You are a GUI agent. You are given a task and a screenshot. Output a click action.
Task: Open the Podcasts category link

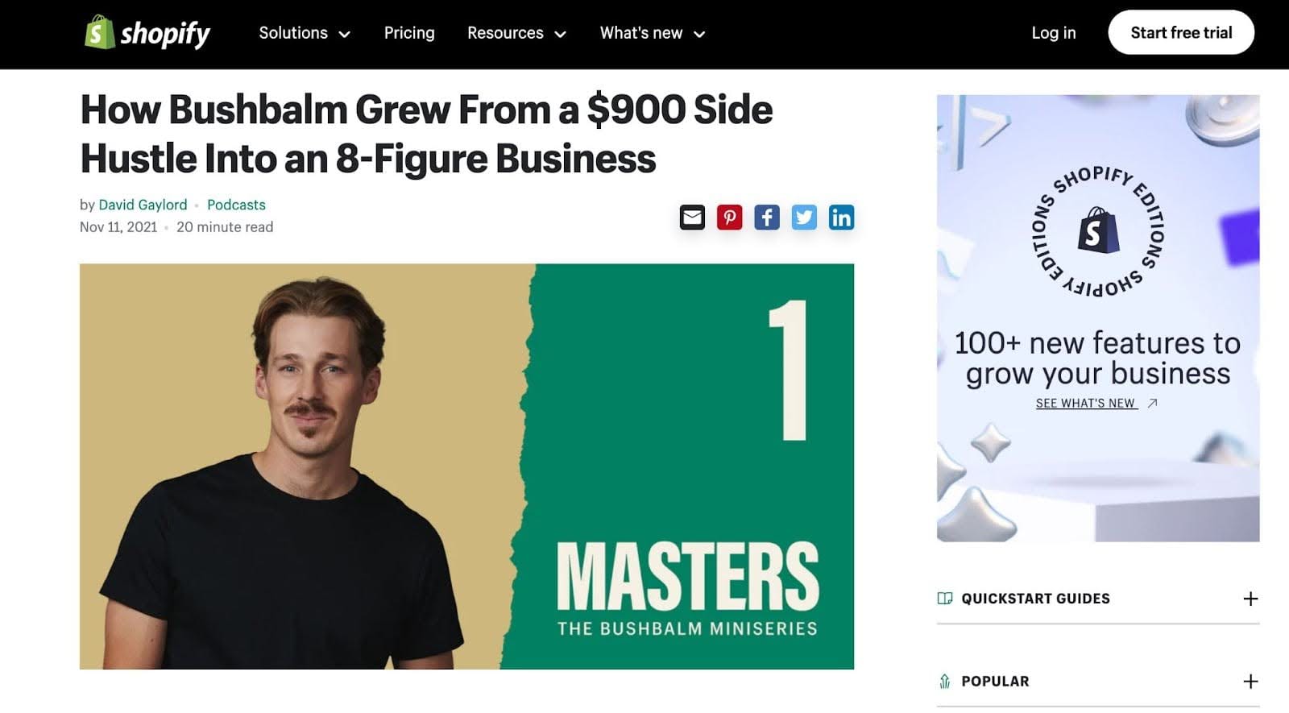[236, 205]
